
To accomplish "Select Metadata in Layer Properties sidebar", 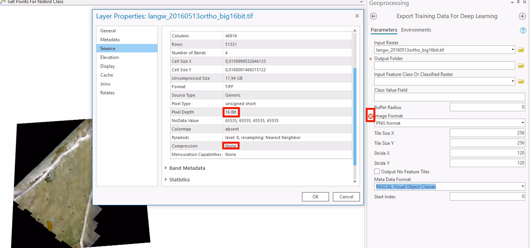I will click(x=110, y=40).
